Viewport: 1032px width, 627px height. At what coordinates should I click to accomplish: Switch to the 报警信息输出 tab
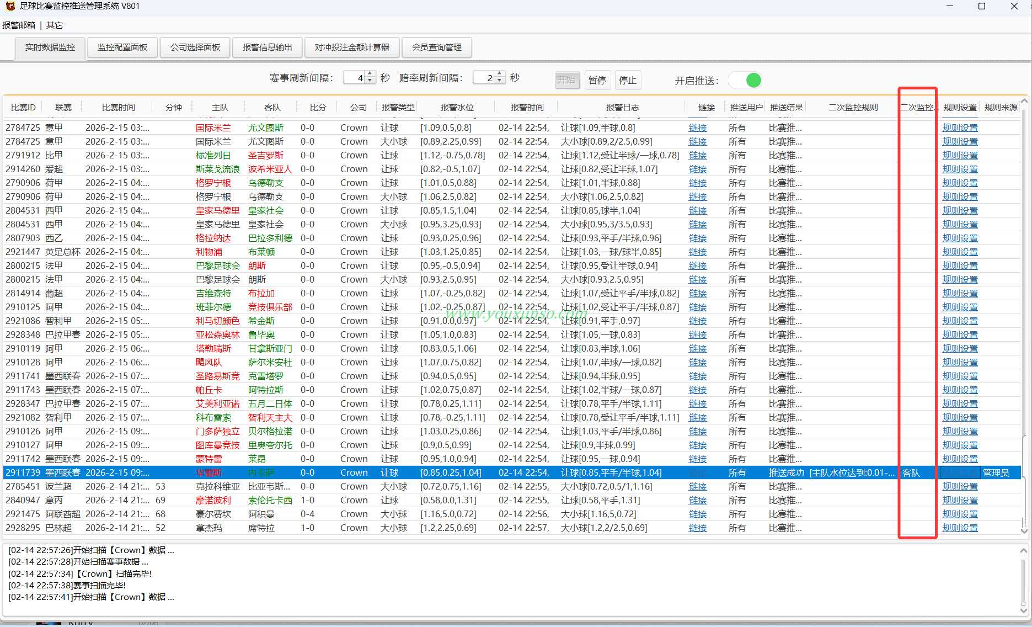pos(268,47)
